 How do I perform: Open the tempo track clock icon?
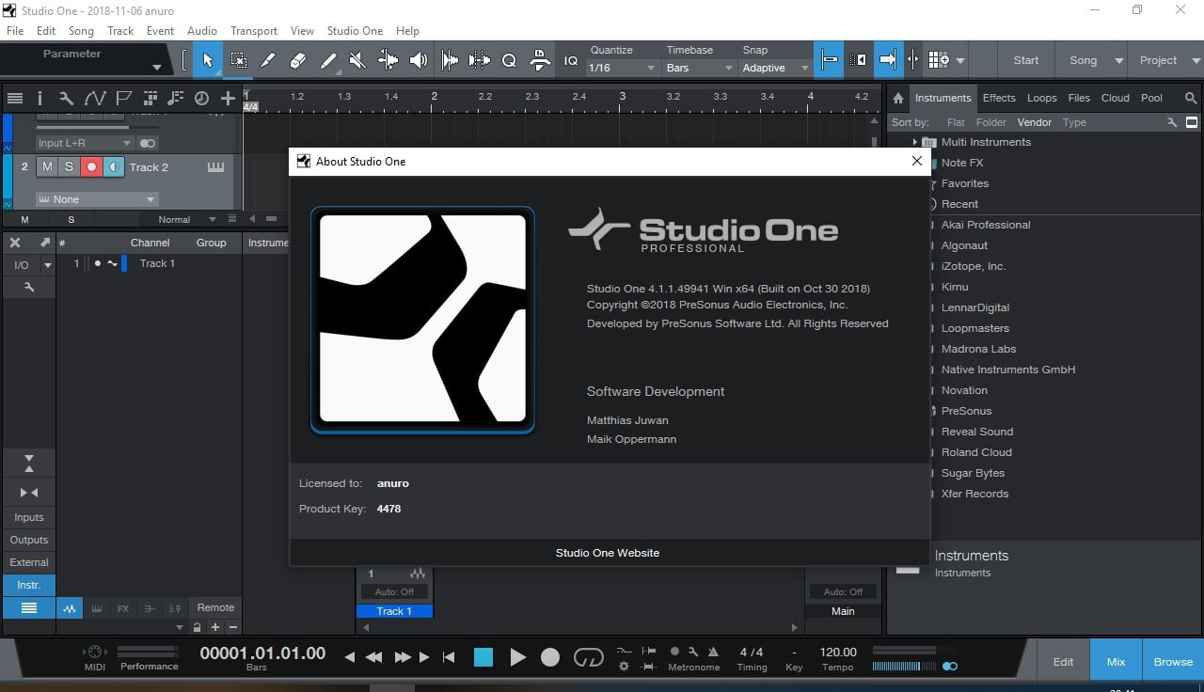[x=201, y=98]
